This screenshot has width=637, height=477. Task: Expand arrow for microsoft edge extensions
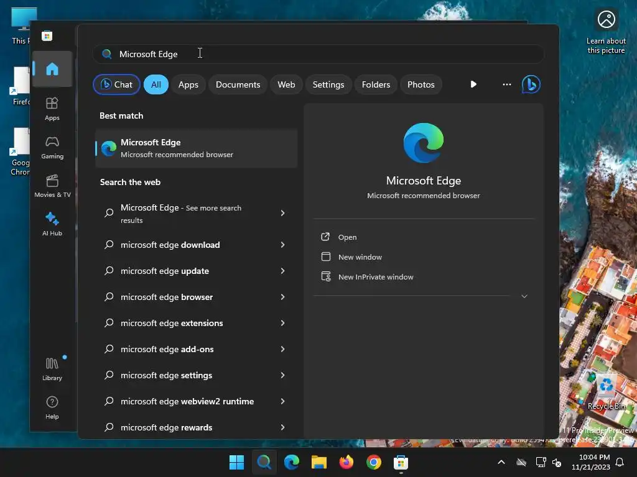pos(283,323)
